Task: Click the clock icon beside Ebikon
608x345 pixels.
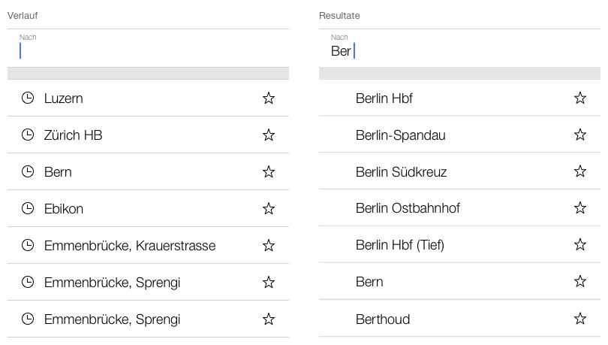Action: 28,208
